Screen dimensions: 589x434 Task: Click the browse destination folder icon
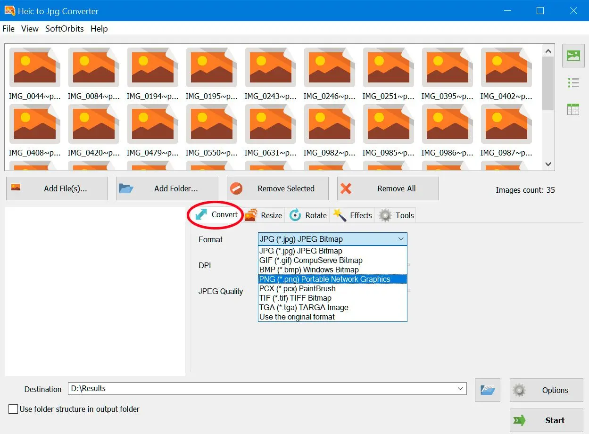(x=487, y=390)
